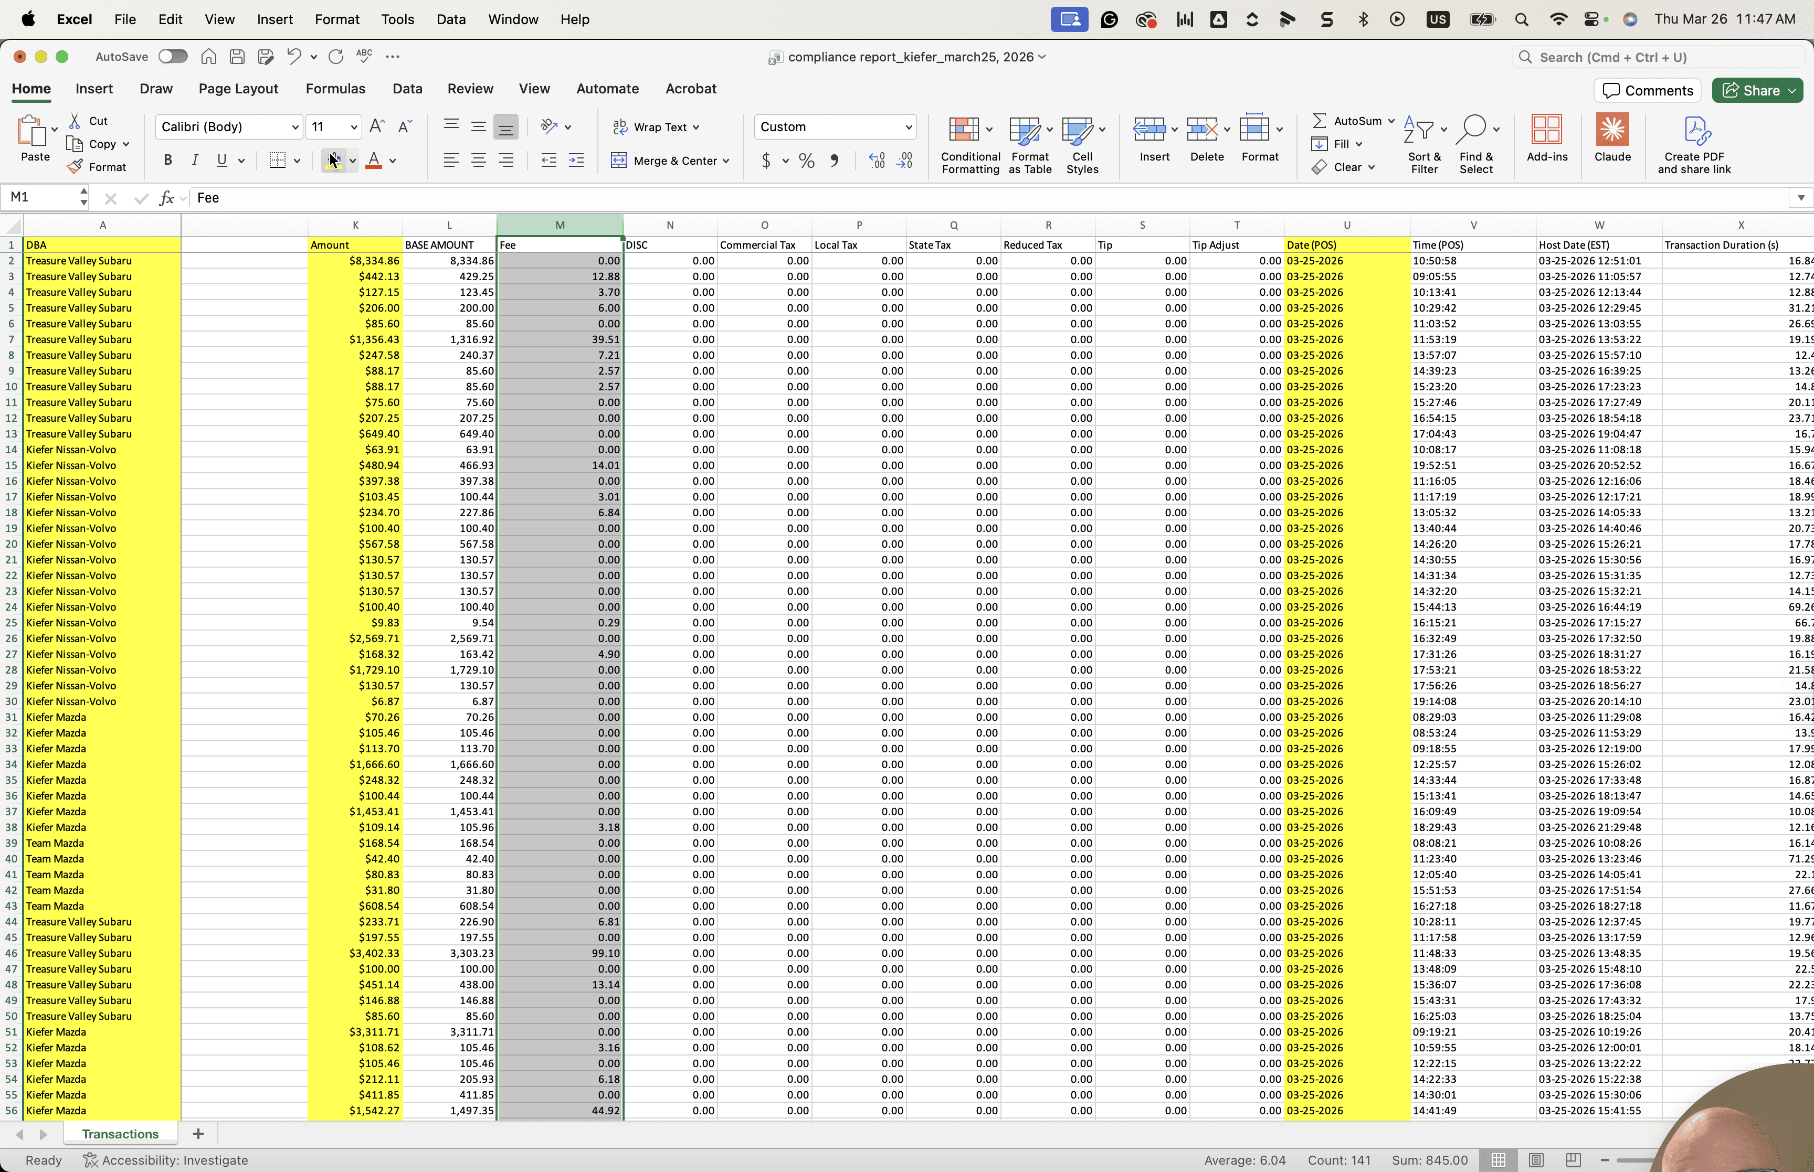Screen dimensions: 1814x1172
Task: Add a new sheet with plus button
Action: pyautogui.click(x=198, y=1133)
